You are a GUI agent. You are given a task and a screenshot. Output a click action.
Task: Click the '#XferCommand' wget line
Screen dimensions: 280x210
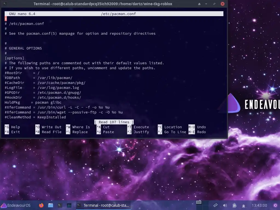point(64,112)
